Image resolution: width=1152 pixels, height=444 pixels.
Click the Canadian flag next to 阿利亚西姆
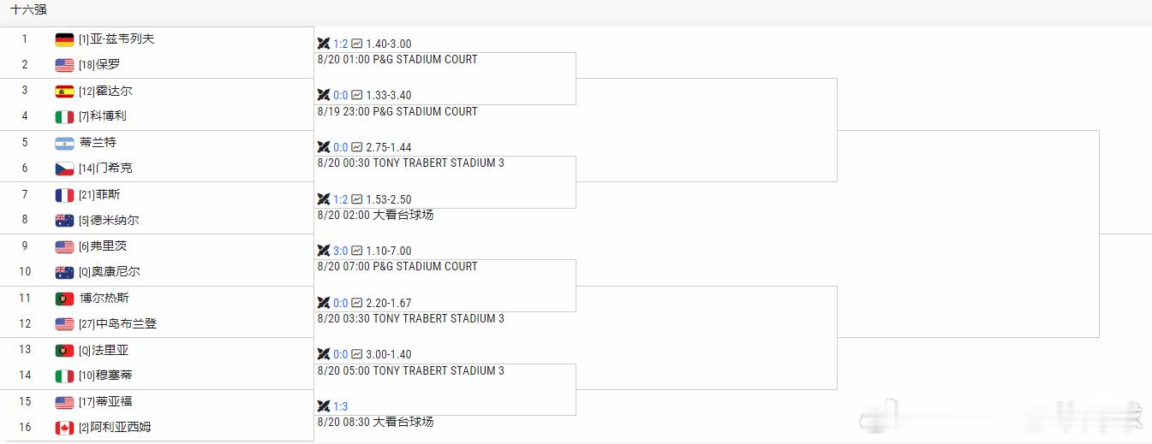tap(64, 428)
